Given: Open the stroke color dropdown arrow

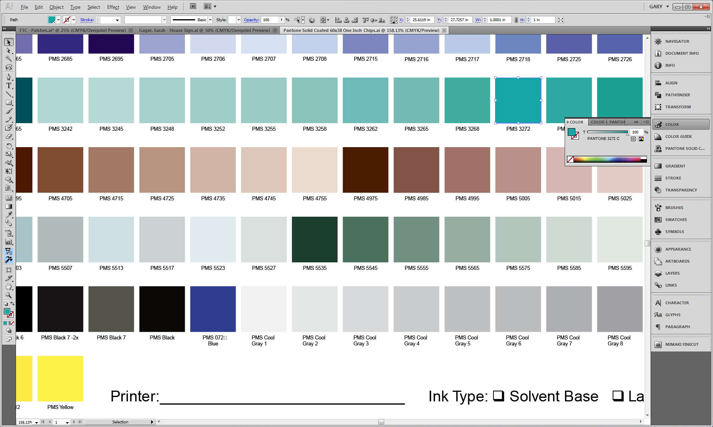Looking at the screenshot, I should coord(74,20).
